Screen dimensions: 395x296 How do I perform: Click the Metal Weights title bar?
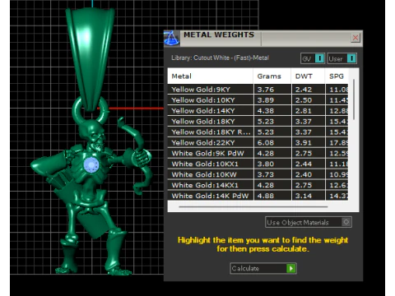point(263,38)
